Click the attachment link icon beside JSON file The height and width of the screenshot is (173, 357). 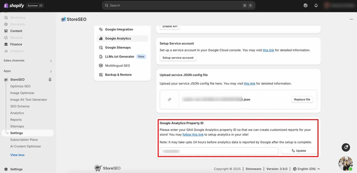pyautogui.click(x=170, y=100)
